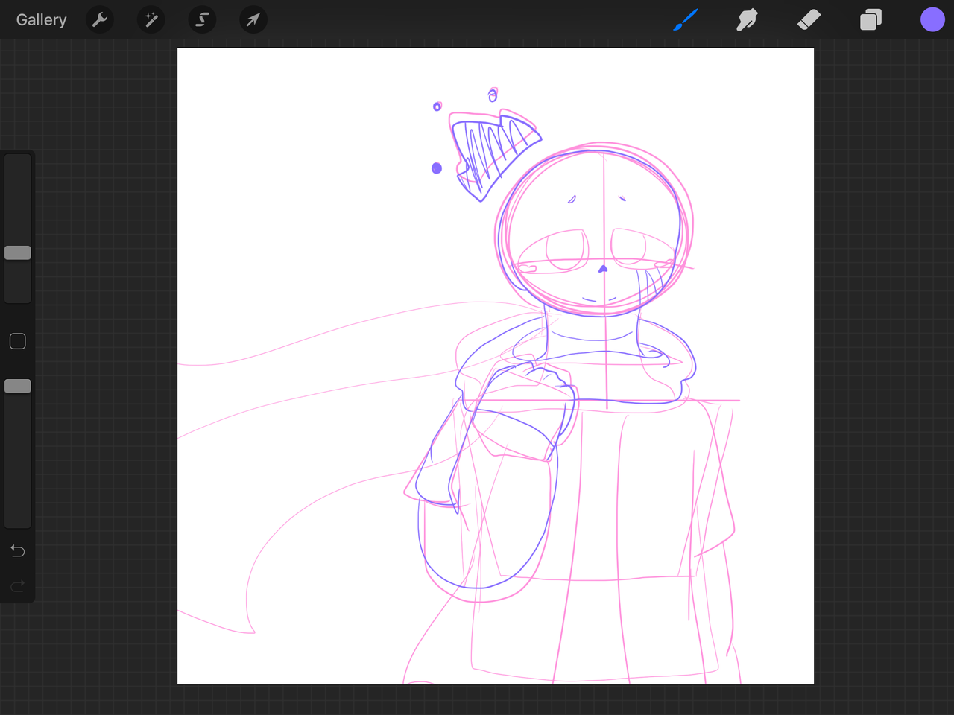Undo the last stroke

tap(18, 550)
